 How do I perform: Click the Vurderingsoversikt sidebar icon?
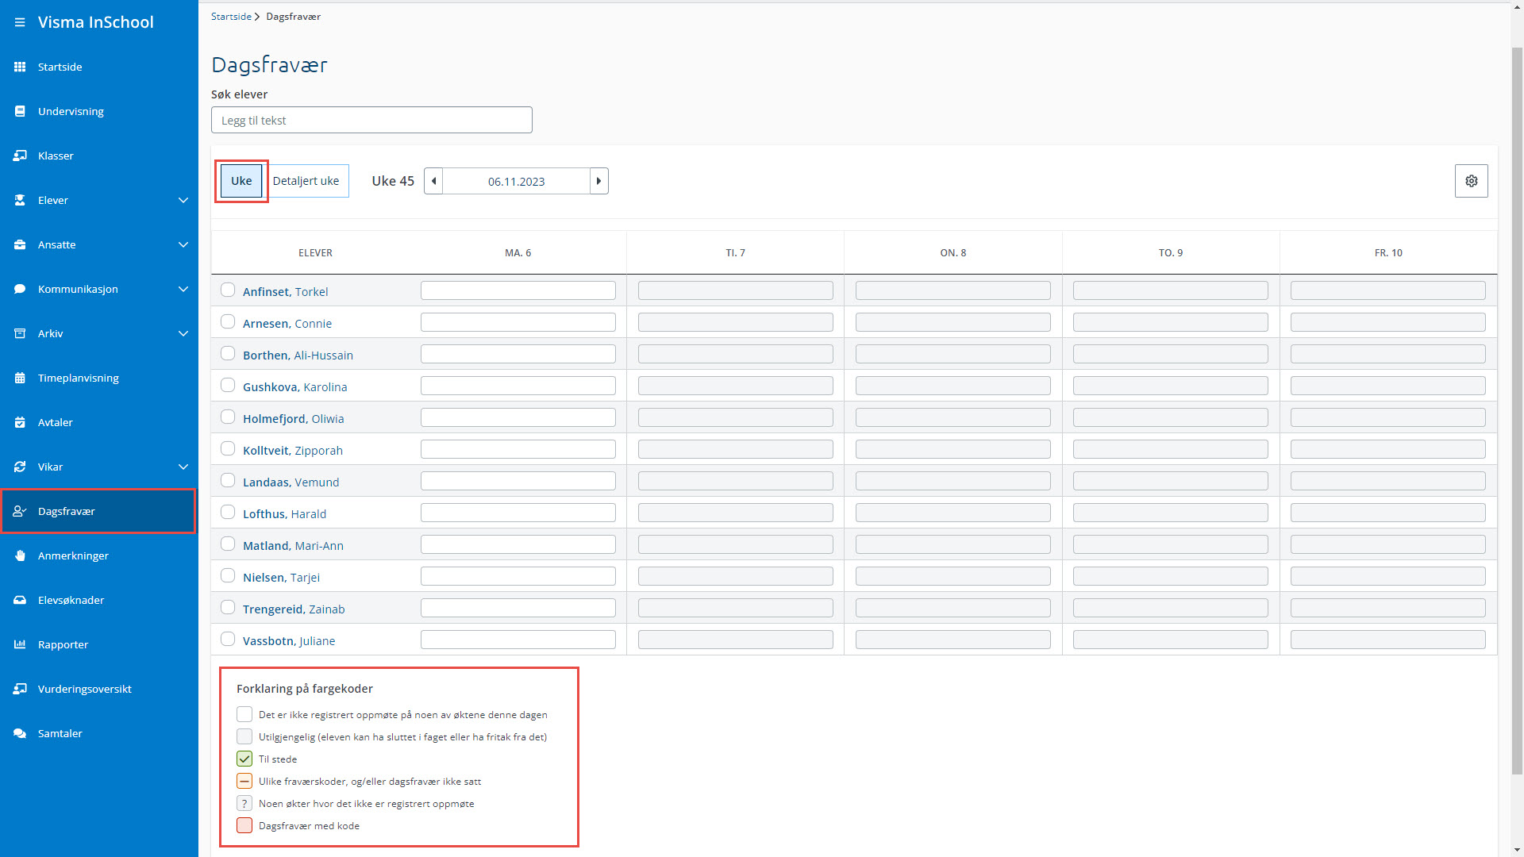point(20,689)
